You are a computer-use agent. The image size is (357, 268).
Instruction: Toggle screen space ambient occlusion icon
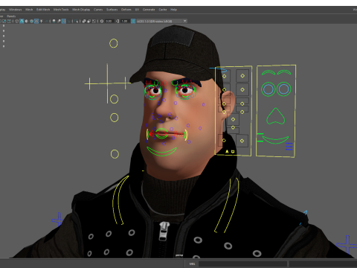[54, 21]
